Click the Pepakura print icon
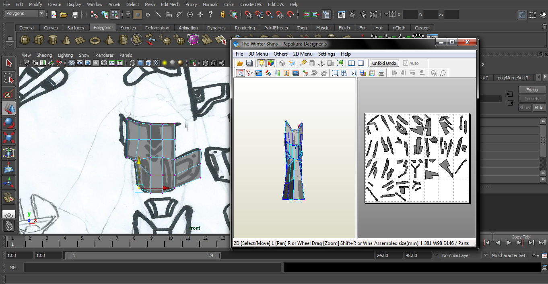Screen dimensions: 548x284 (381, 73)
